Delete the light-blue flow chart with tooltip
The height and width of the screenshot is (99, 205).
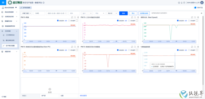(x=198, y=47)
